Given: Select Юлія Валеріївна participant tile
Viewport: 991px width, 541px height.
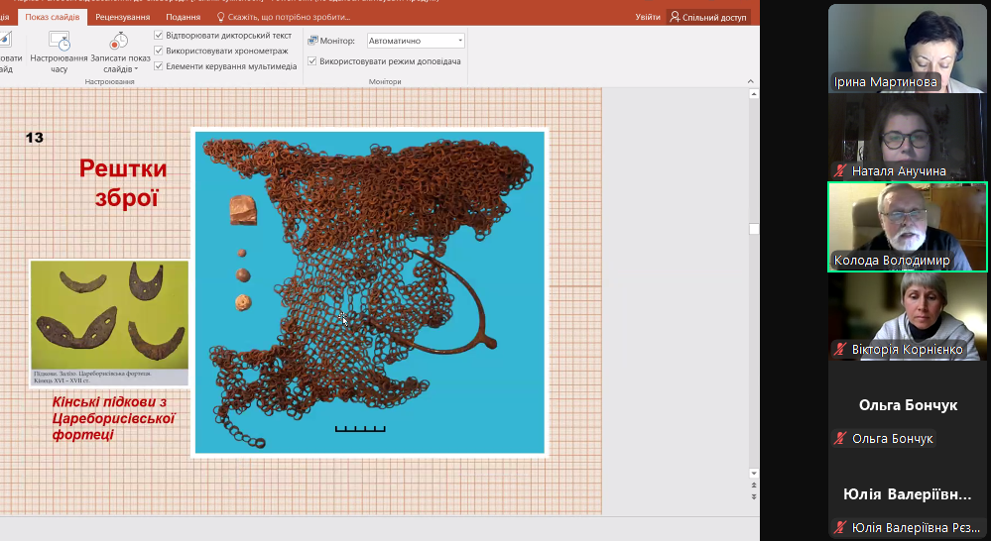Looking at the screenshot, I should [x=907, y=495].
